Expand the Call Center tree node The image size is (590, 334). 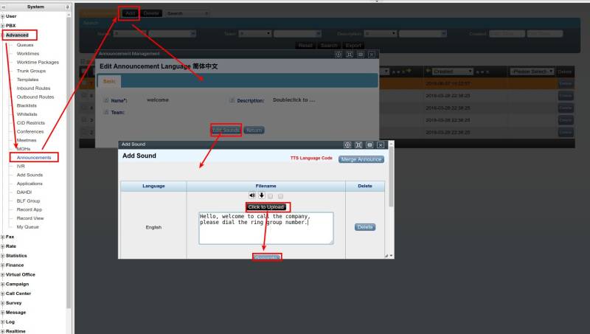pyautogui.click(x=3, y=293)
